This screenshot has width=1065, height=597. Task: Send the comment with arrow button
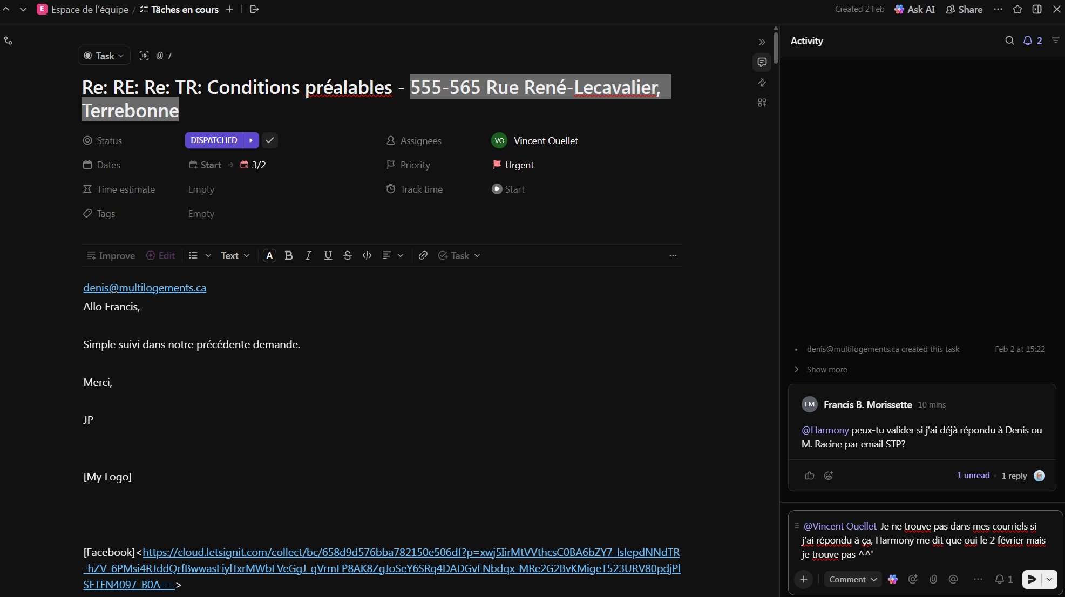pyautogui.click(x=1032, y=579)
